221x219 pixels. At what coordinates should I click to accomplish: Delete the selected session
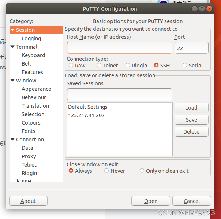[191, 131]
